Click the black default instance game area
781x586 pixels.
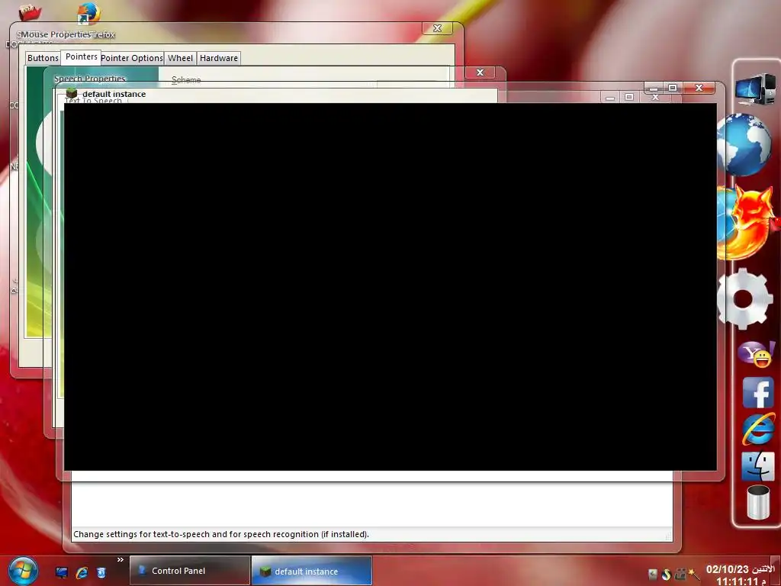click(390, 287)
